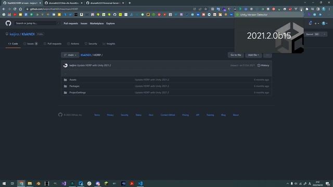333x187 pixels.
Task: Click the browser address bar
Action: click(110, 9)
